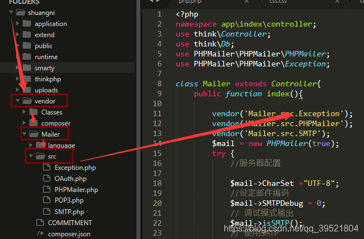Click the smarty folder icon

[27, 67]
